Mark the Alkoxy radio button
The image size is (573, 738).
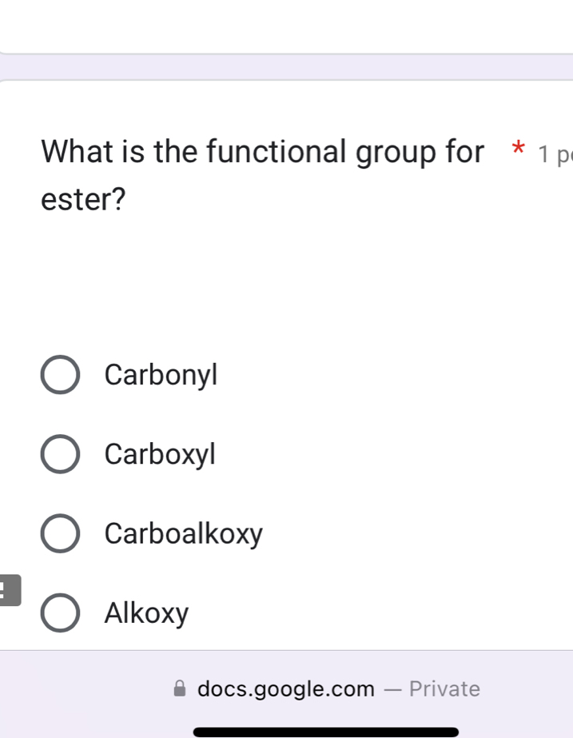(60, 613)
